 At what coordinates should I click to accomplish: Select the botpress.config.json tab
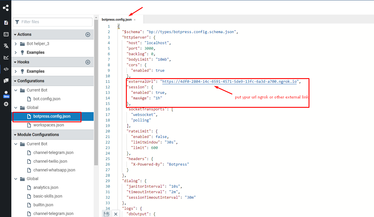coord(116,19)
